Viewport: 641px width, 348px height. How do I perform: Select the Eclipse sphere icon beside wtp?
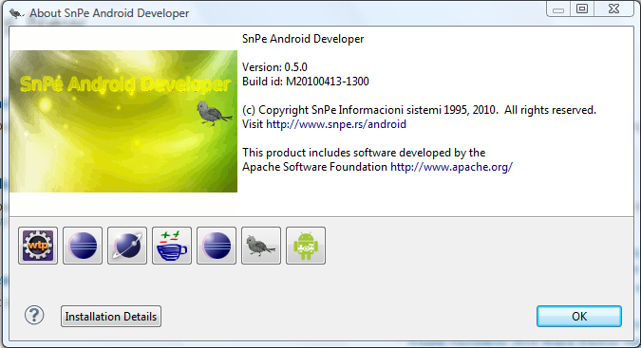(83, 246)
